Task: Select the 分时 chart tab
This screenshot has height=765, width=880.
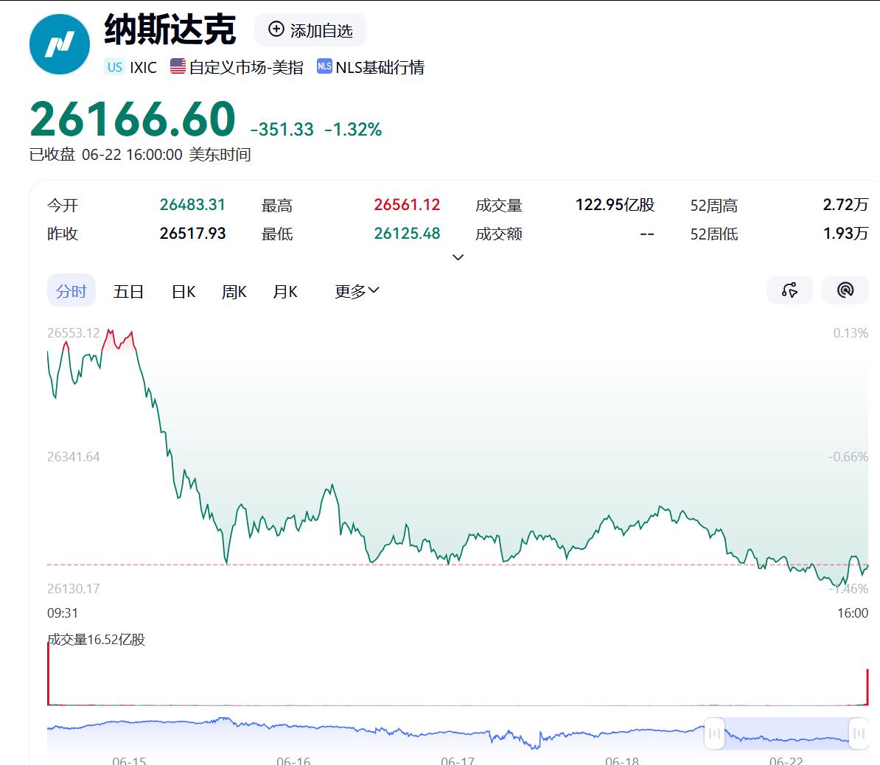Action: (71, 290)
